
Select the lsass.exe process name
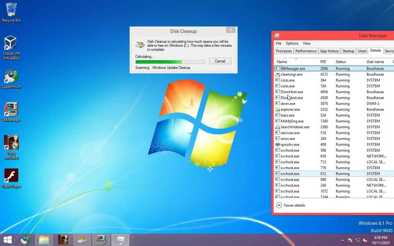tap(287, 115)
